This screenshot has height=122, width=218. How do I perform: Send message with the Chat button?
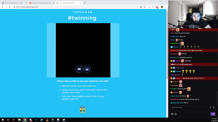pyautogui.click(x=213, y=114)
